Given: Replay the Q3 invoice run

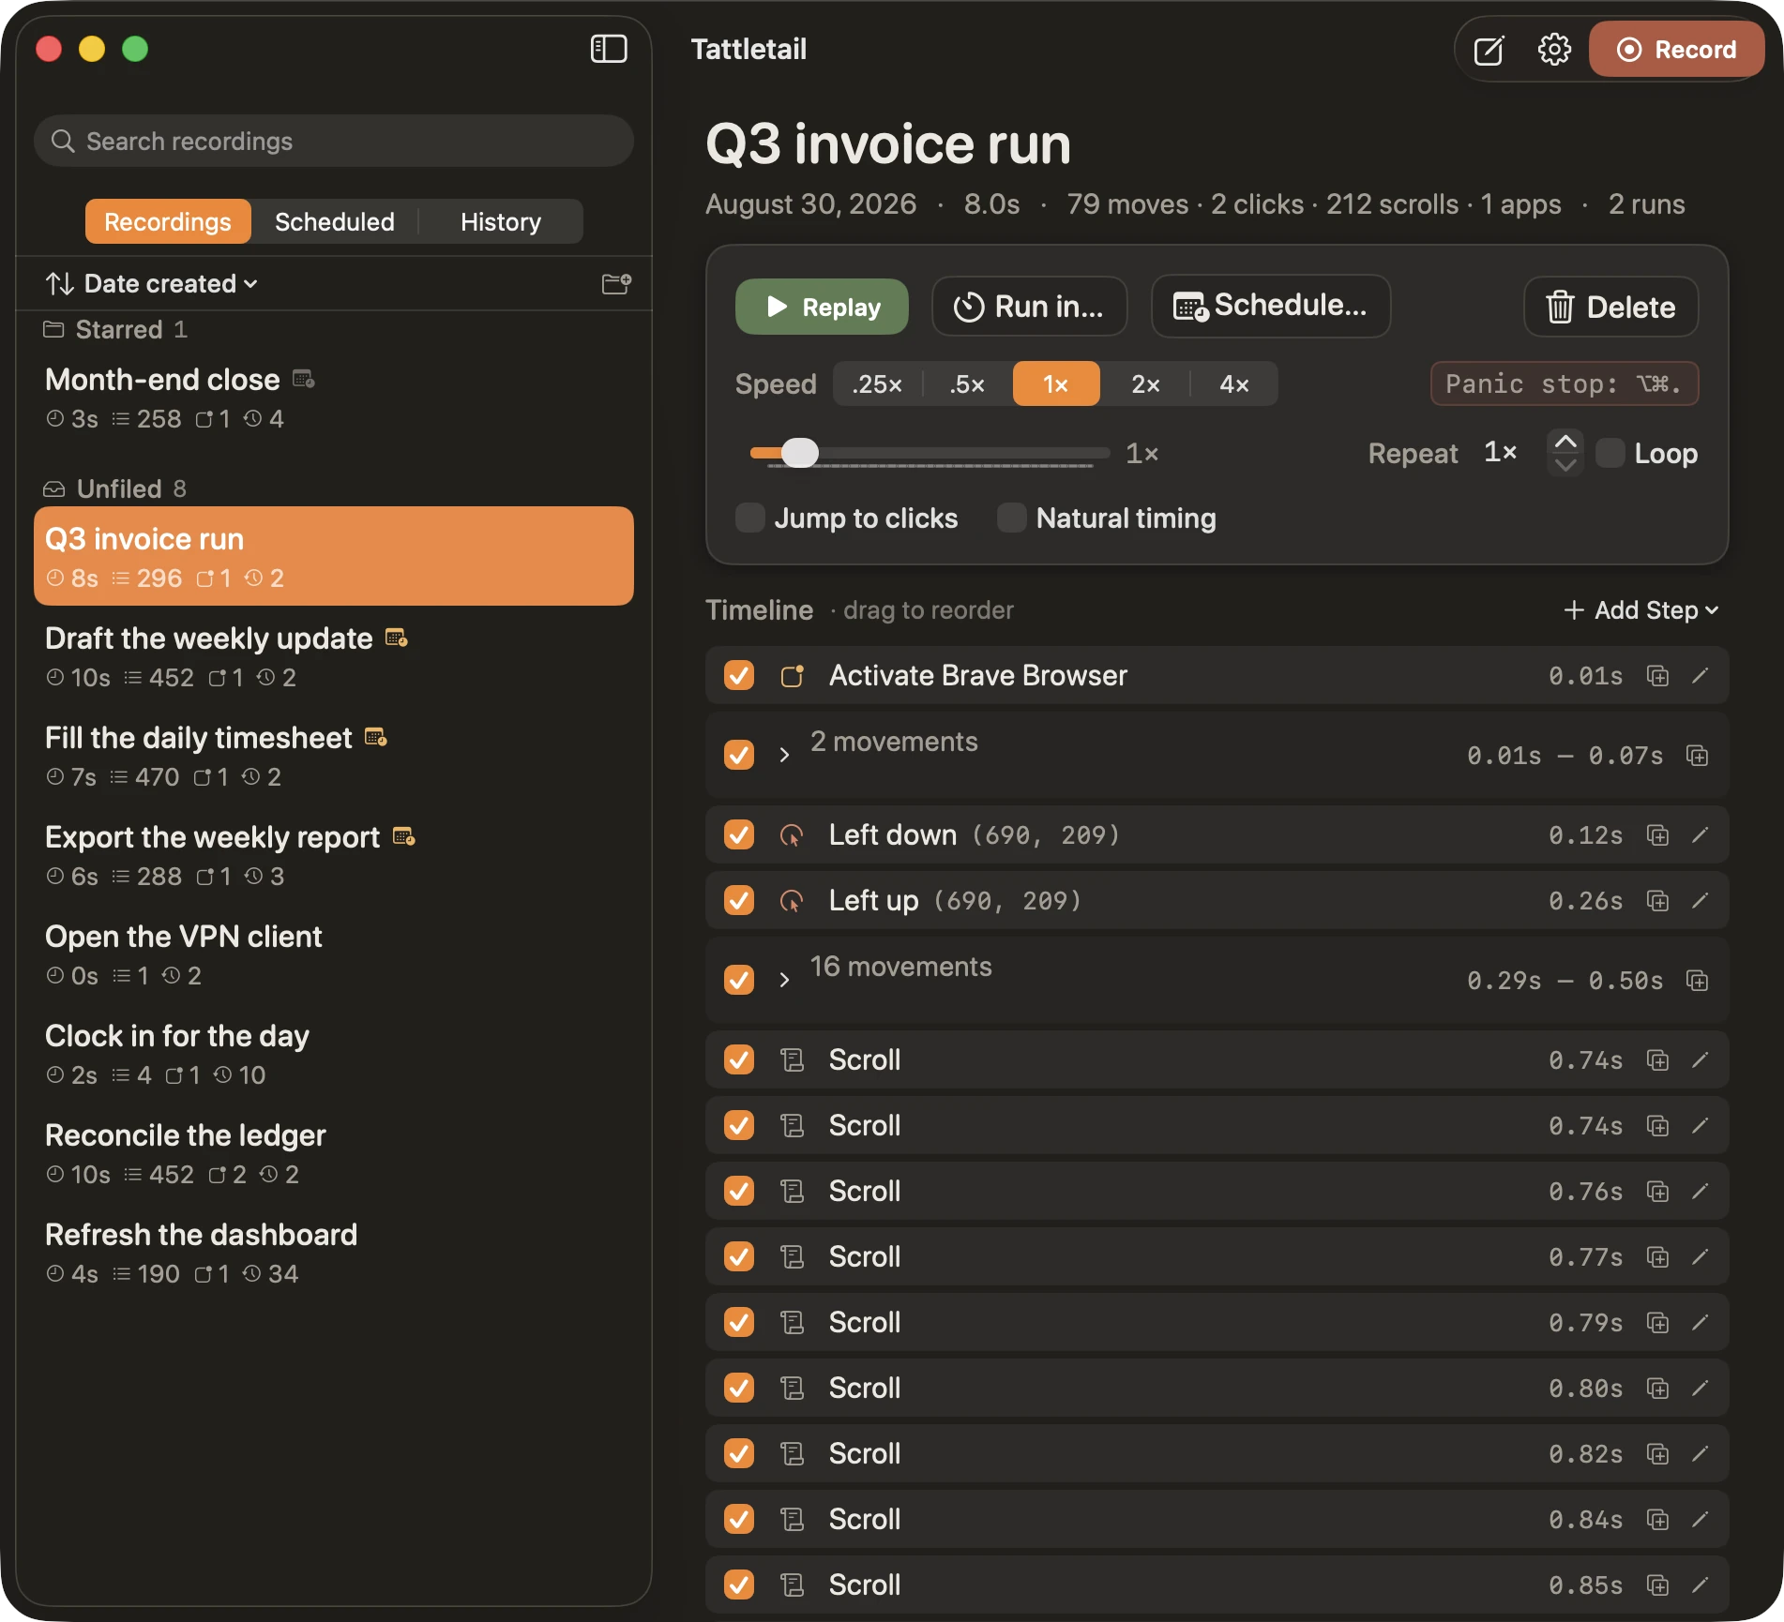Looking at the screenshot, I should pyautogui.click(x=822, y=307).
